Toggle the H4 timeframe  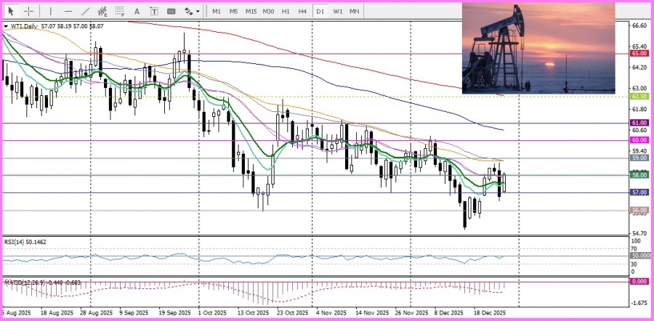302,12
